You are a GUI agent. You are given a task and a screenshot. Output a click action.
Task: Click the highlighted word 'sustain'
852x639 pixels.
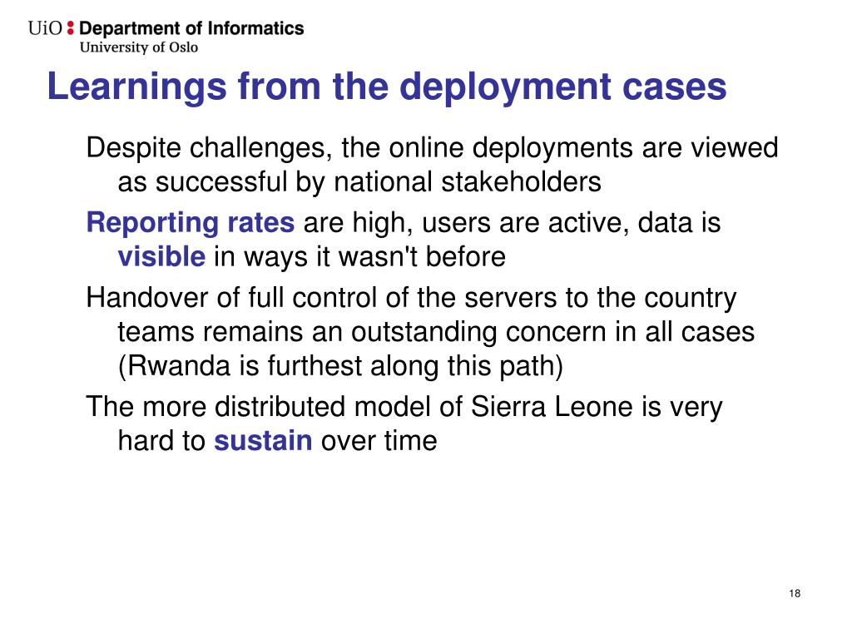coord(263,440)
